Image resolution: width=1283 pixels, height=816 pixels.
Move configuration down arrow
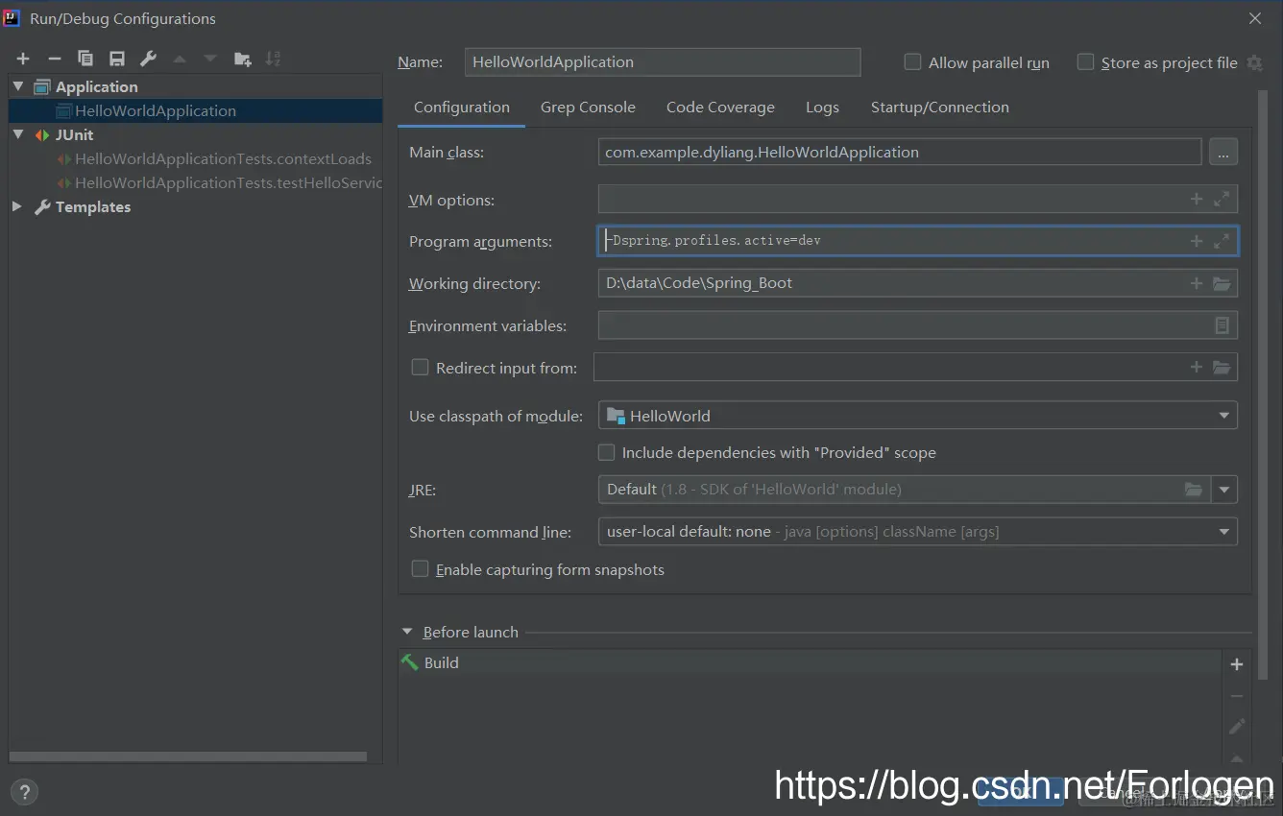pyautogui.click(x=210, y=60)
